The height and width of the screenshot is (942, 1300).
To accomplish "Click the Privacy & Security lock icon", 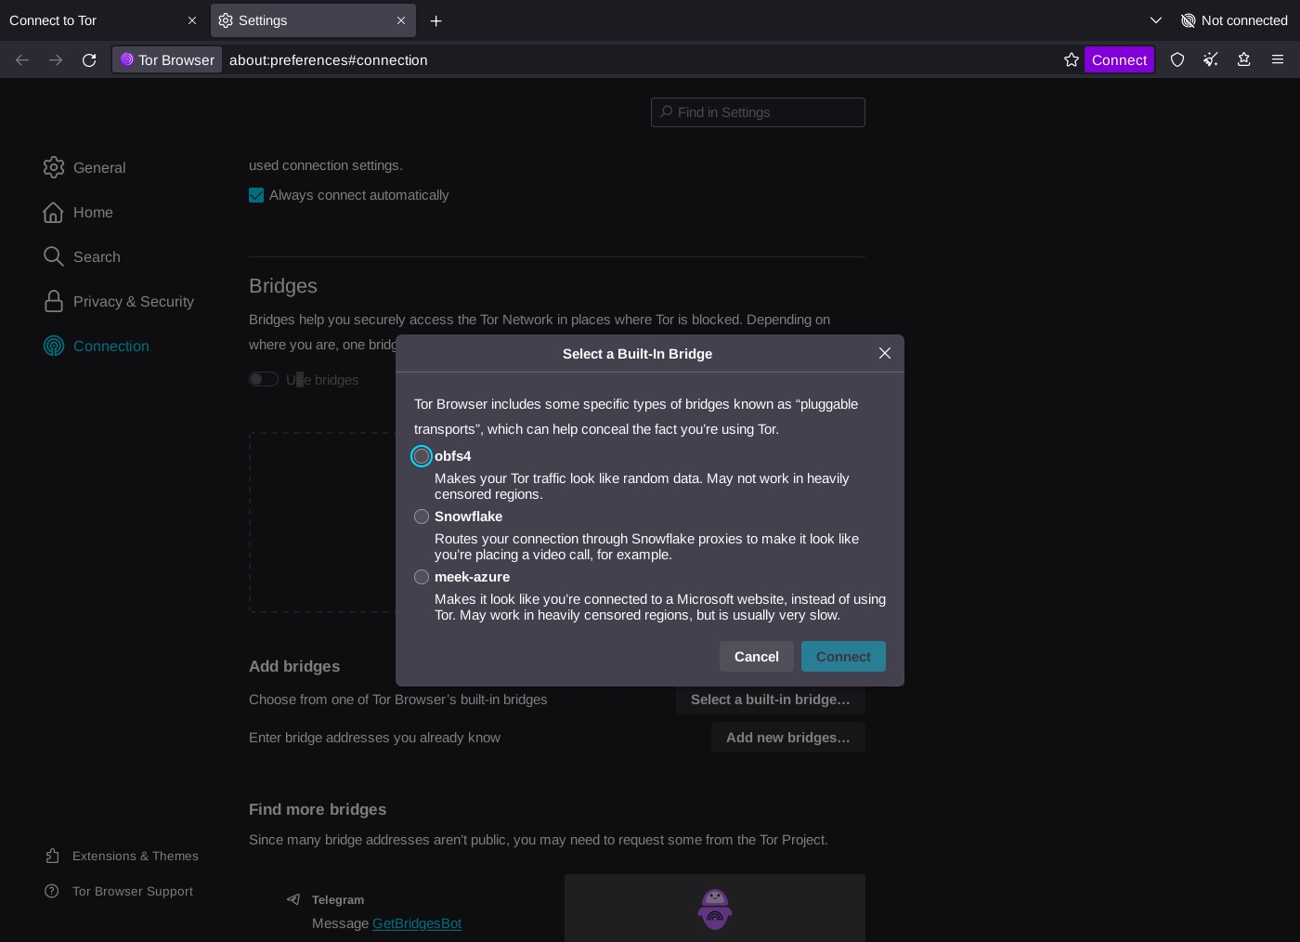I will pos(54,301).
